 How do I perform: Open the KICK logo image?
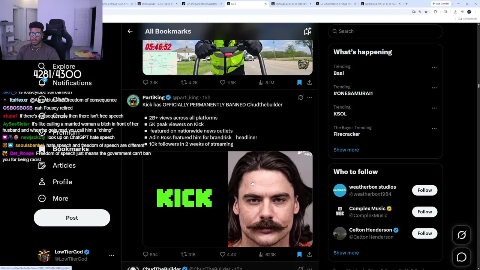185,199
